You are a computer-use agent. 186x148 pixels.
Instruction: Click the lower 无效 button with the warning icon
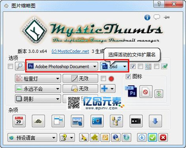click(x=80, y=88)
